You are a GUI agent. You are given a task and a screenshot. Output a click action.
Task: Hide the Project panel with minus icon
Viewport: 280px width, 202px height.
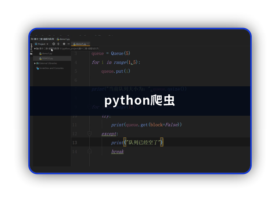pos(69,44)
